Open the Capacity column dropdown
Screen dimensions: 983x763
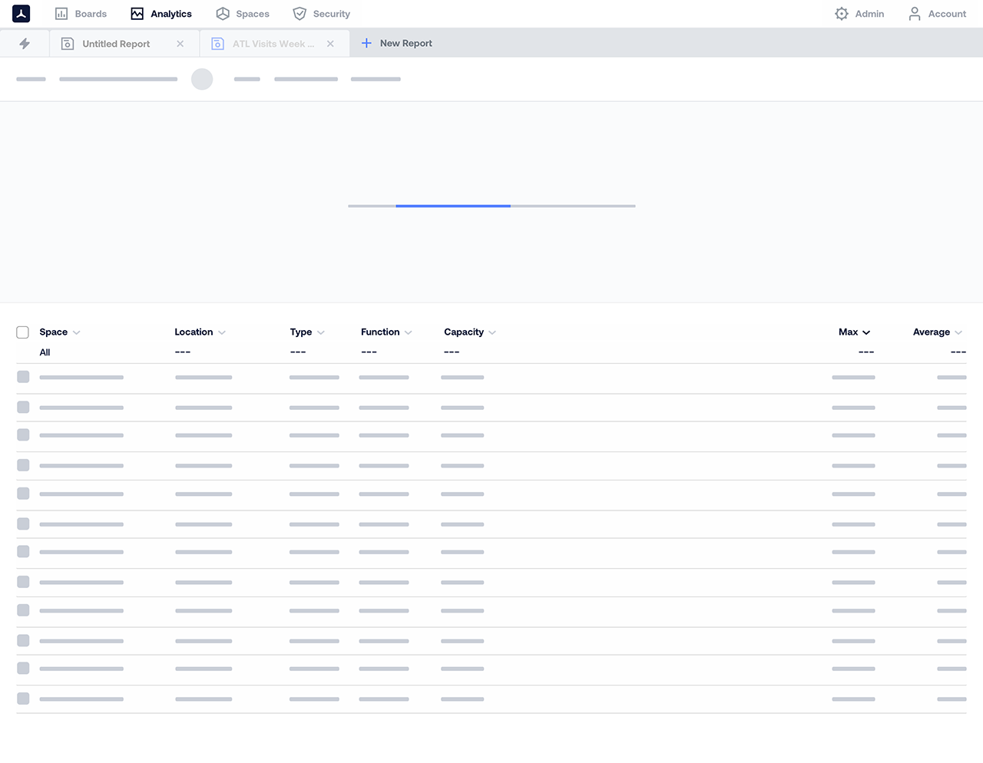pos(492,332)
